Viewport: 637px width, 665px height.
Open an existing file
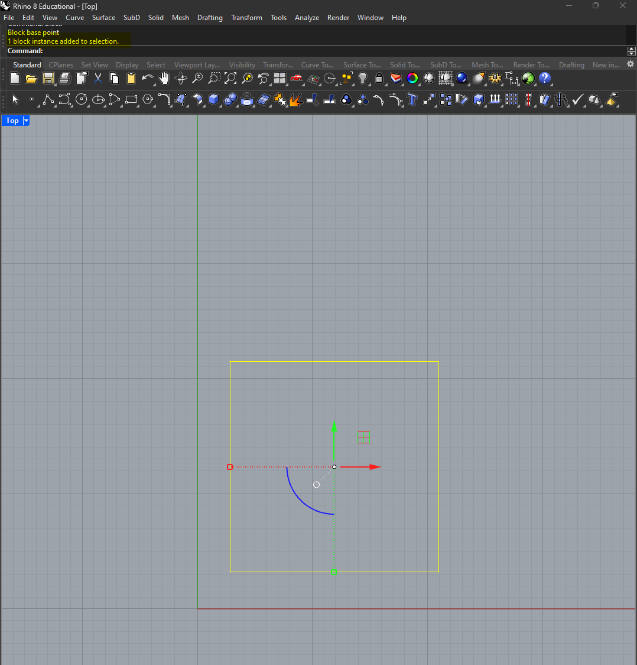click(31, 77)
